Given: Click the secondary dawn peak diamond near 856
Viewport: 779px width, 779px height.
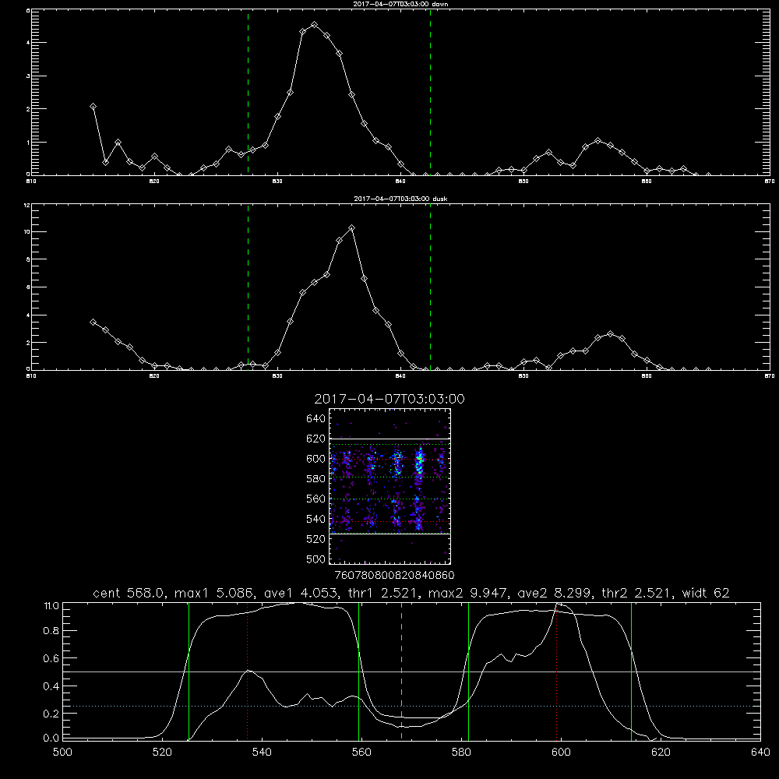Looking at the screenshot, I should coord(598,140).
